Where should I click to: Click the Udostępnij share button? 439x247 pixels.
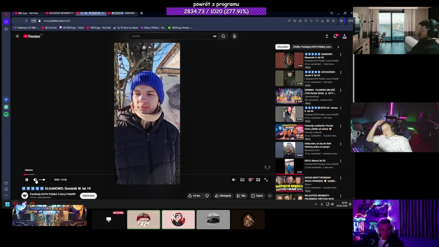click(x=223, y=196)
